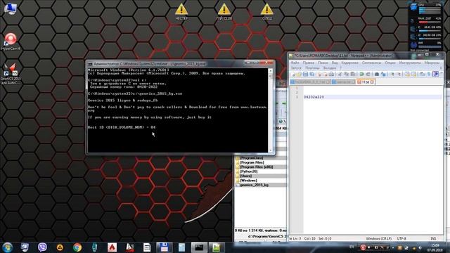450x253 pixels.
Task: Click the Paste icon in Notepad++ toolbar
Action: pyautogui.click(x=353, y=74)
